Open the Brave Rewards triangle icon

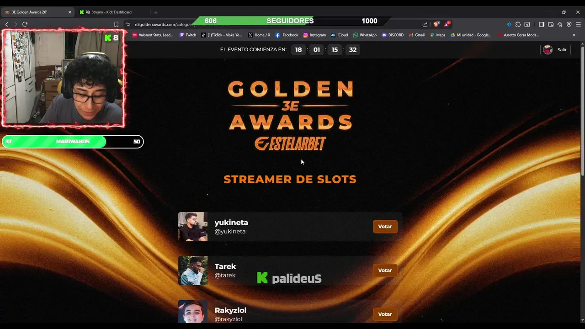click(447, 24)
